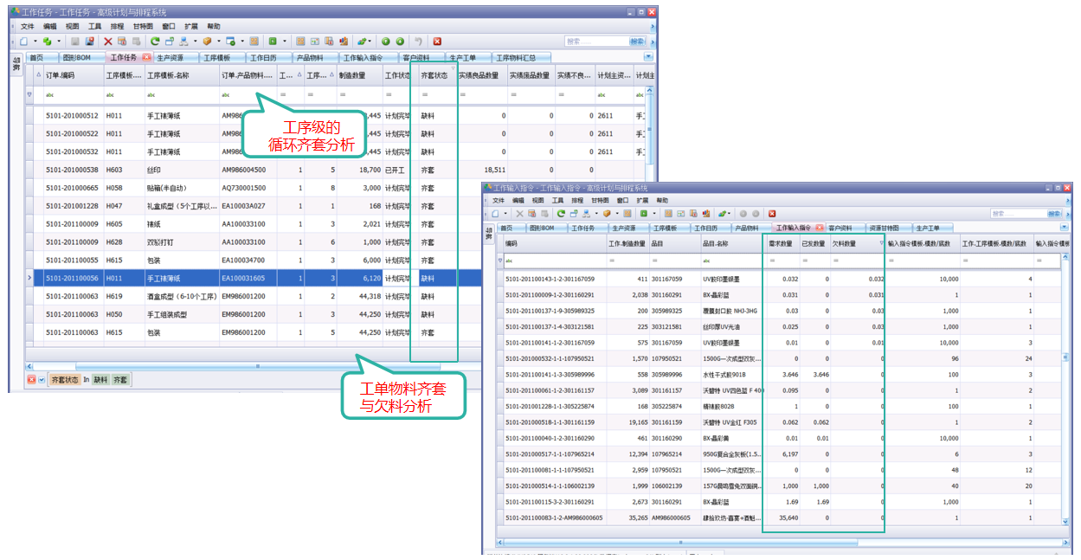Viewport: 1081px width, 560px height.
Task: Click the 缺料 filter value tag at bottom
Action: click(x=101, y=380)
